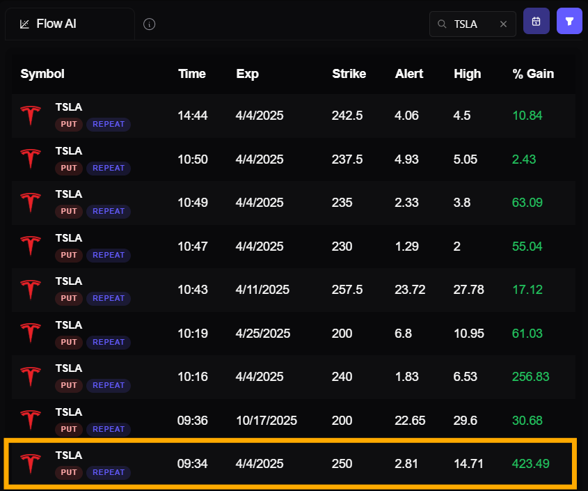The image size is (588, 491).
Task: Click the Exp column header
Action: [248, 74]
